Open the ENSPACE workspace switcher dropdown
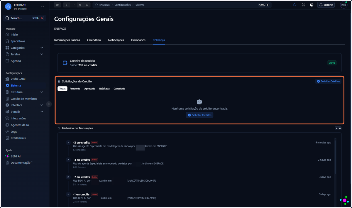Image resolution: width=352 pixels, height=208 pixels. (x=25, y=7)
